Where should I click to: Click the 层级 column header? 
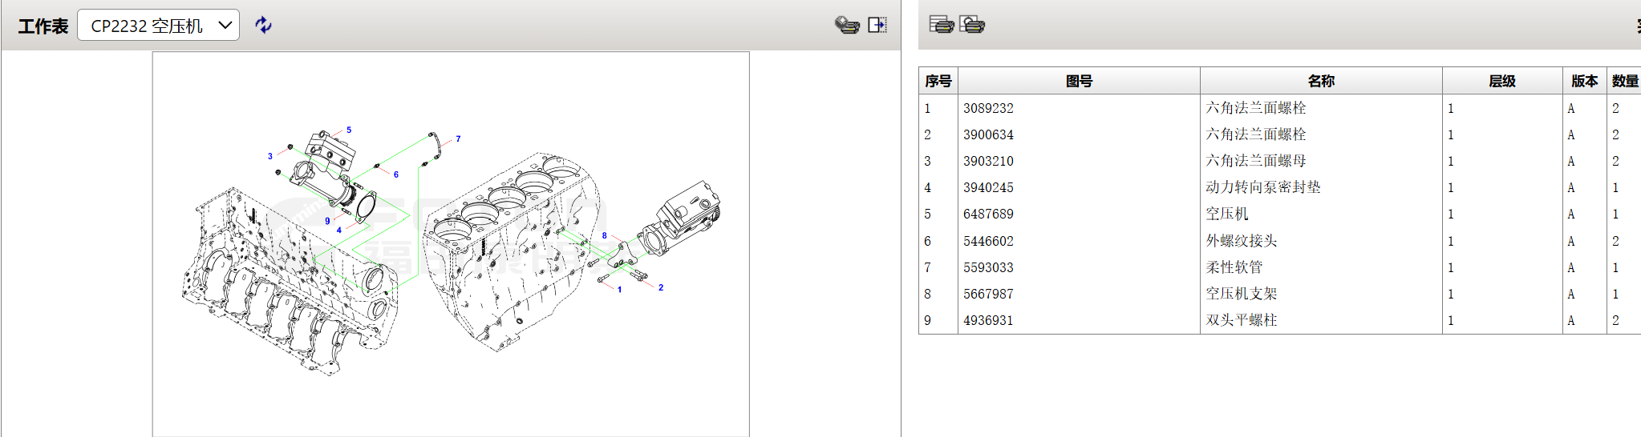[1501, 81]
